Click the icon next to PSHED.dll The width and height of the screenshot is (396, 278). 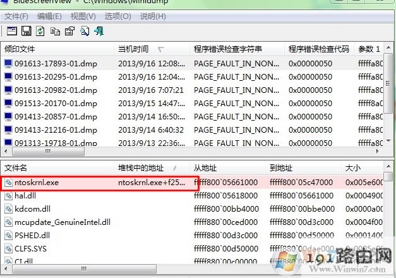pos(9,235)
